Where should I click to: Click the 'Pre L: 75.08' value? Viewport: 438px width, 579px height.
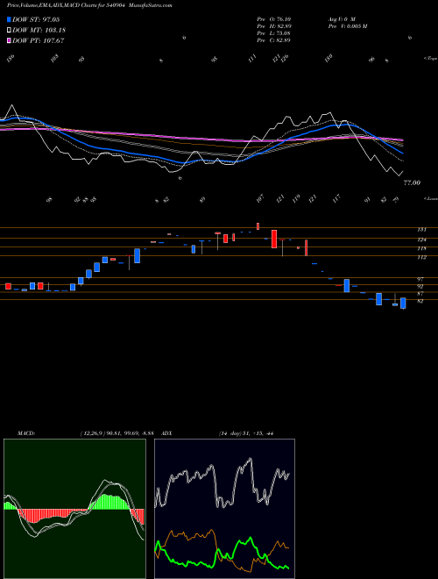[x=273, y=33]
